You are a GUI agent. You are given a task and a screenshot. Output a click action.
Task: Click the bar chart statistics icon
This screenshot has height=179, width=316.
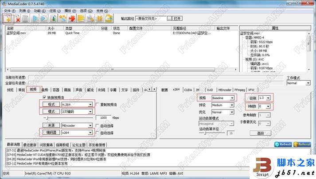coord(54,19)
